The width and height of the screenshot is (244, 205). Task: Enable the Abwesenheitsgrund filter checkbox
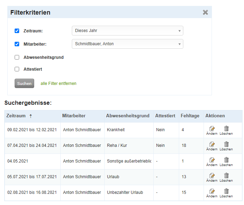pyautogui.click(x=17, y=57)
